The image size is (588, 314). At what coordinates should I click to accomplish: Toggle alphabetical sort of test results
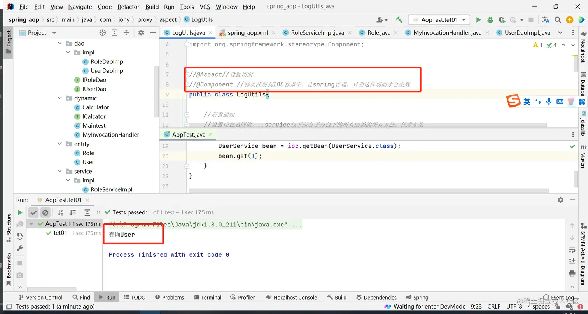click(61, 212)
